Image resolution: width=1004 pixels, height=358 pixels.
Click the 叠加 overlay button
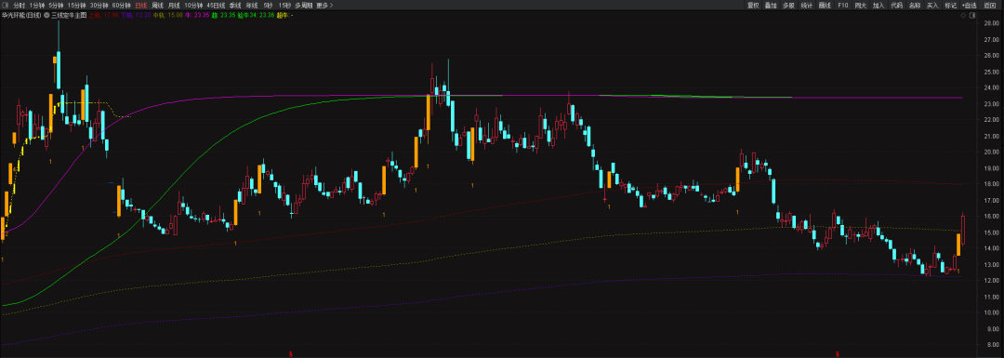[771, 6]
